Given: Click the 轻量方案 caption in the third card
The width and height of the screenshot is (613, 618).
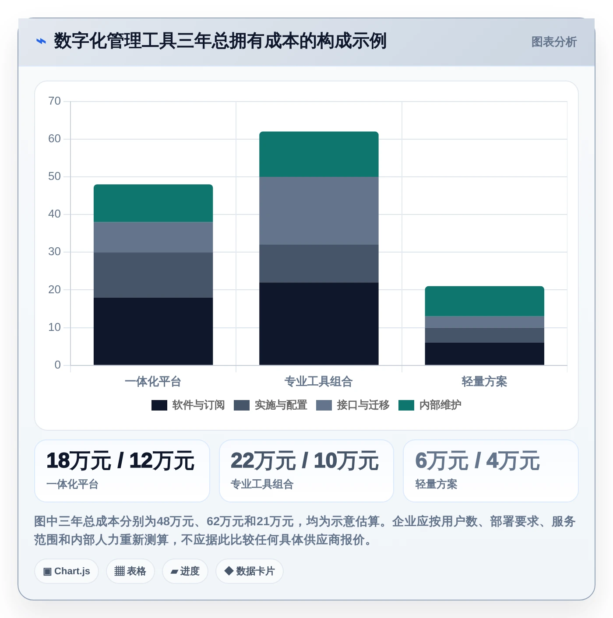Looking at the screenshot, I should pos(437,484).
